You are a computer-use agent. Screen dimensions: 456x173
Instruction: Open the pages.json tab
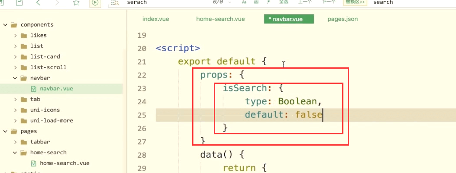point(343,19)
